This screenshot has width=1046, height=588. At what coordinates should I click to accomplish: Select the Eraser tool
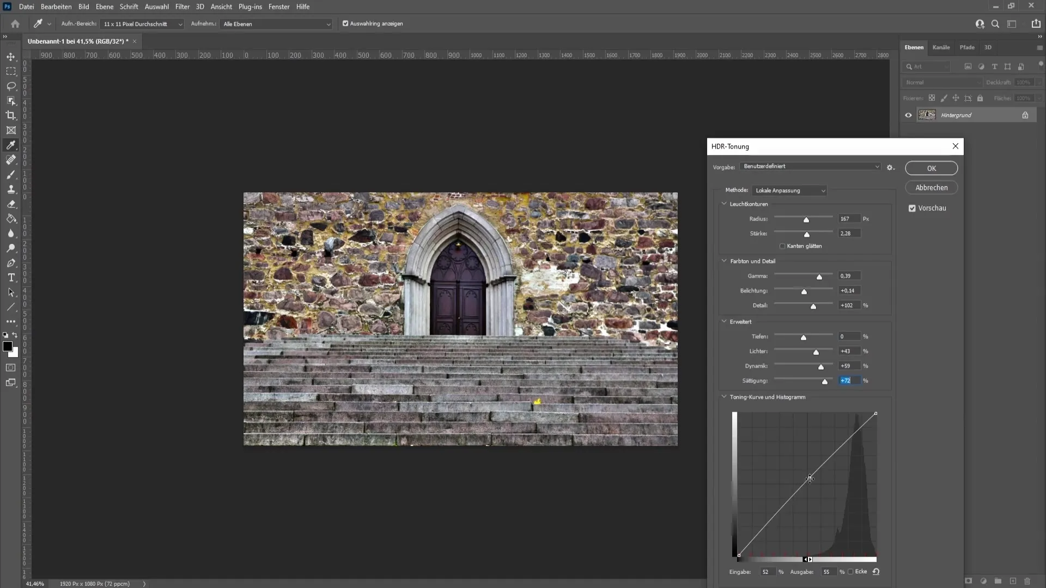click(x=11, y=204)
